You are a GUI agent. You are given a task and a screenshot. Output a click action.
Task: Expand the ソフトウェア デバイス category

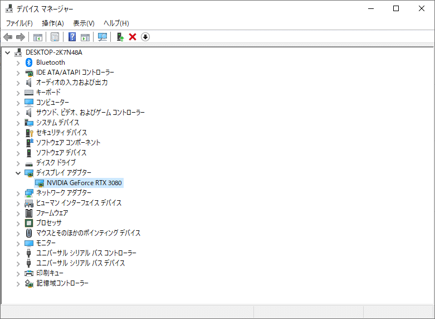(18, 153)
